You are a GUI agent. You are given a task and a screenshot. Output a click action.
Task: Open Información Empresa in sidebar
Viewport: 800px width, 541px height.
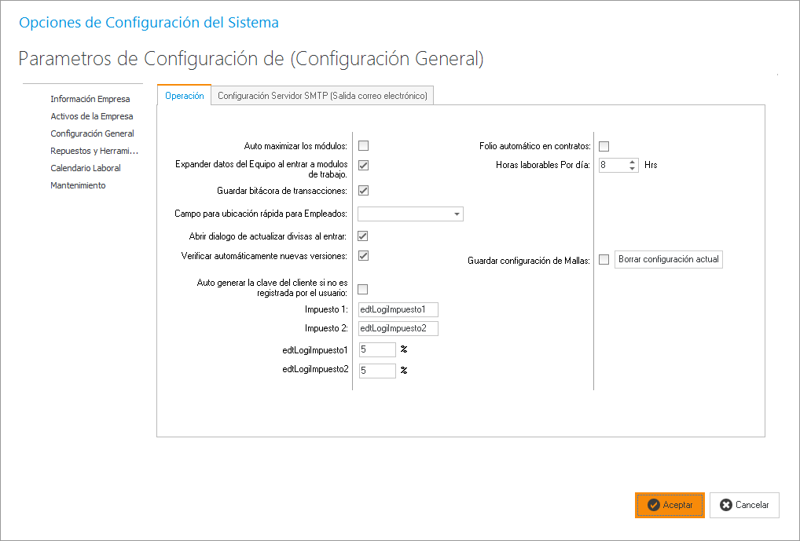(90, 99)
